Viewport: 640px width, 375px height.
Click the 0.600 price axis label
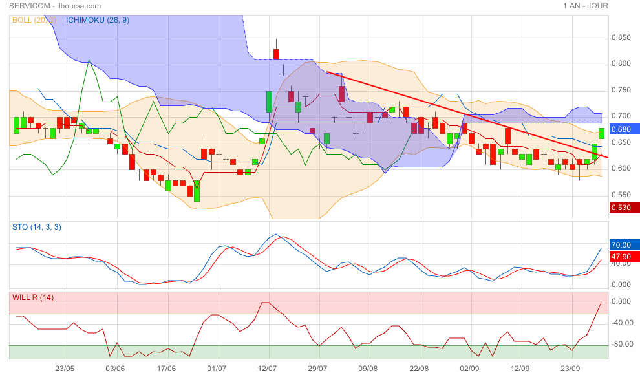pyautogui.click(x=621, y=168)
